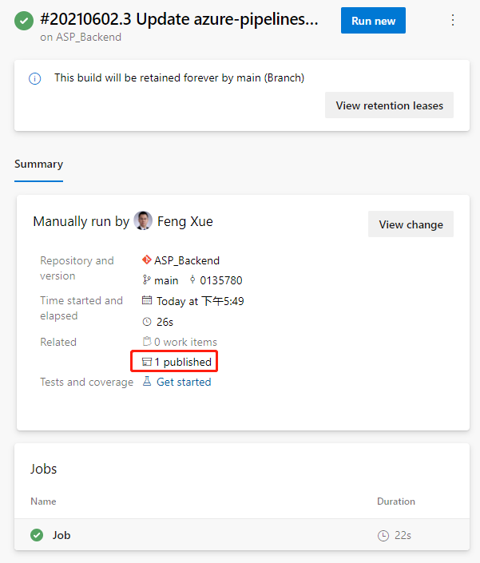Click the Run new button
This screenshot has height=563, width=480.
click(x=373, y=21)
